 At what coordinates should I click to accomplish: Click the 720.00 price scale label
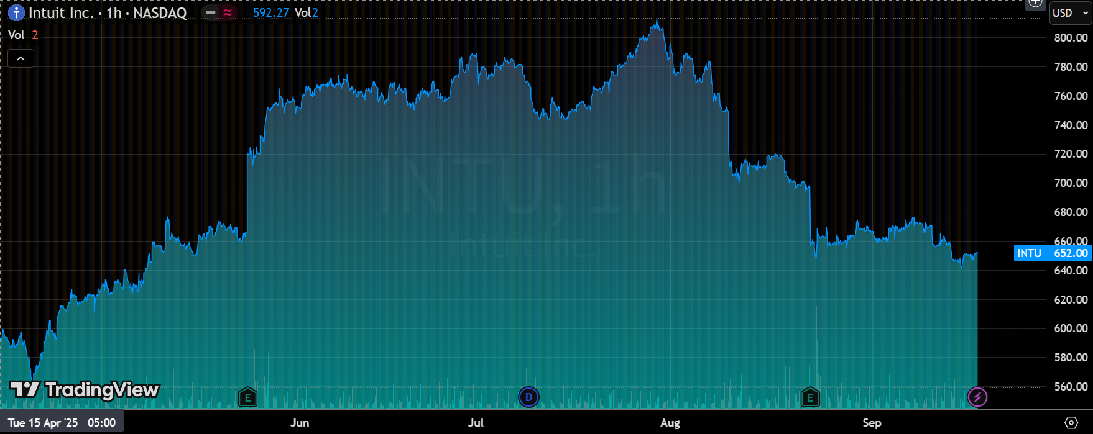[x=1071, y=154]
